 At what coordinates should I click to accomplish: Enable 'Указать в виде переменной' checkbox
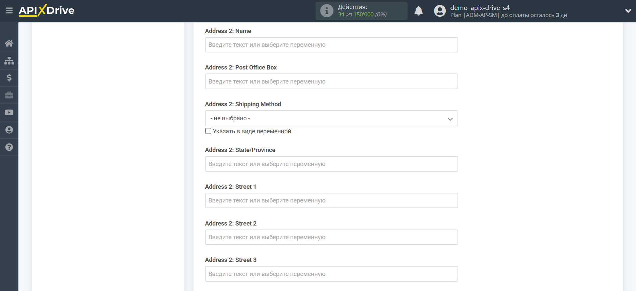[x=208, y=131]
